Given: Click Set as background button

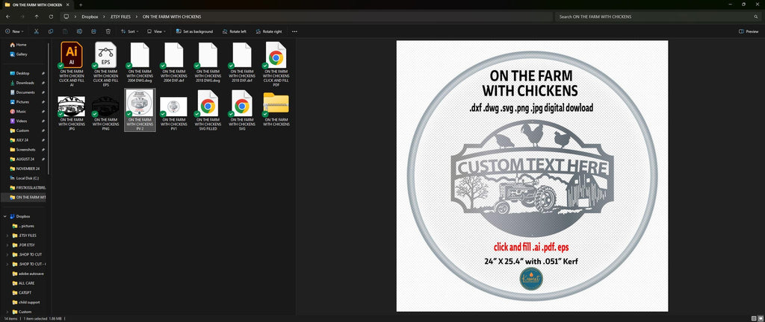Looking at the screenshot, I should click(x=194, y=31).
